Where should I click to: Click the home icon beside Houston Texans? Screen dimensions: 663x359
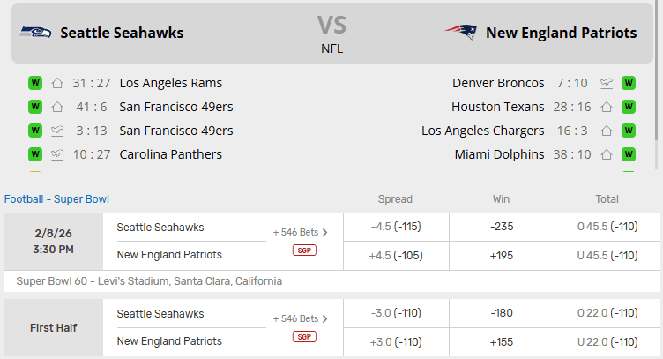coord(607,107)
